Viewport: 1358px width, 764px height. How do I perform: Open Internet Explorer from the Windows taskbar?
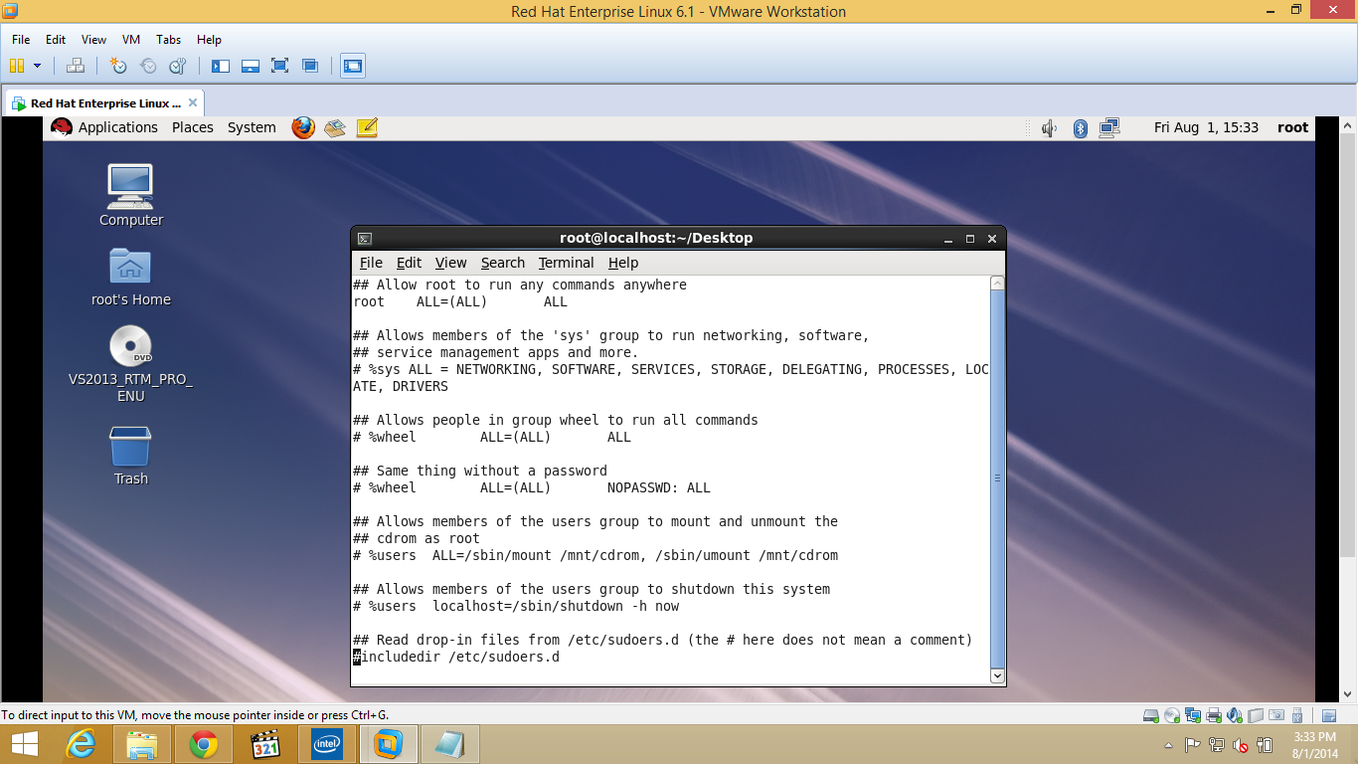pyautogui.click(x=82, y=744)
